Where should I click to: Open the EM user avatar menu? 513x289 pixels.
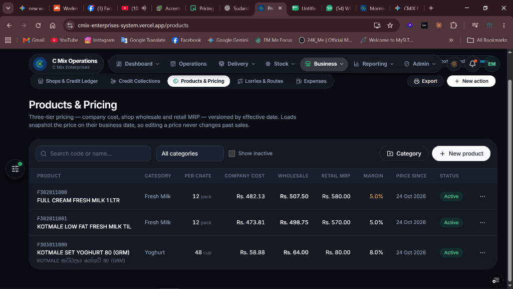pos(491,64)
